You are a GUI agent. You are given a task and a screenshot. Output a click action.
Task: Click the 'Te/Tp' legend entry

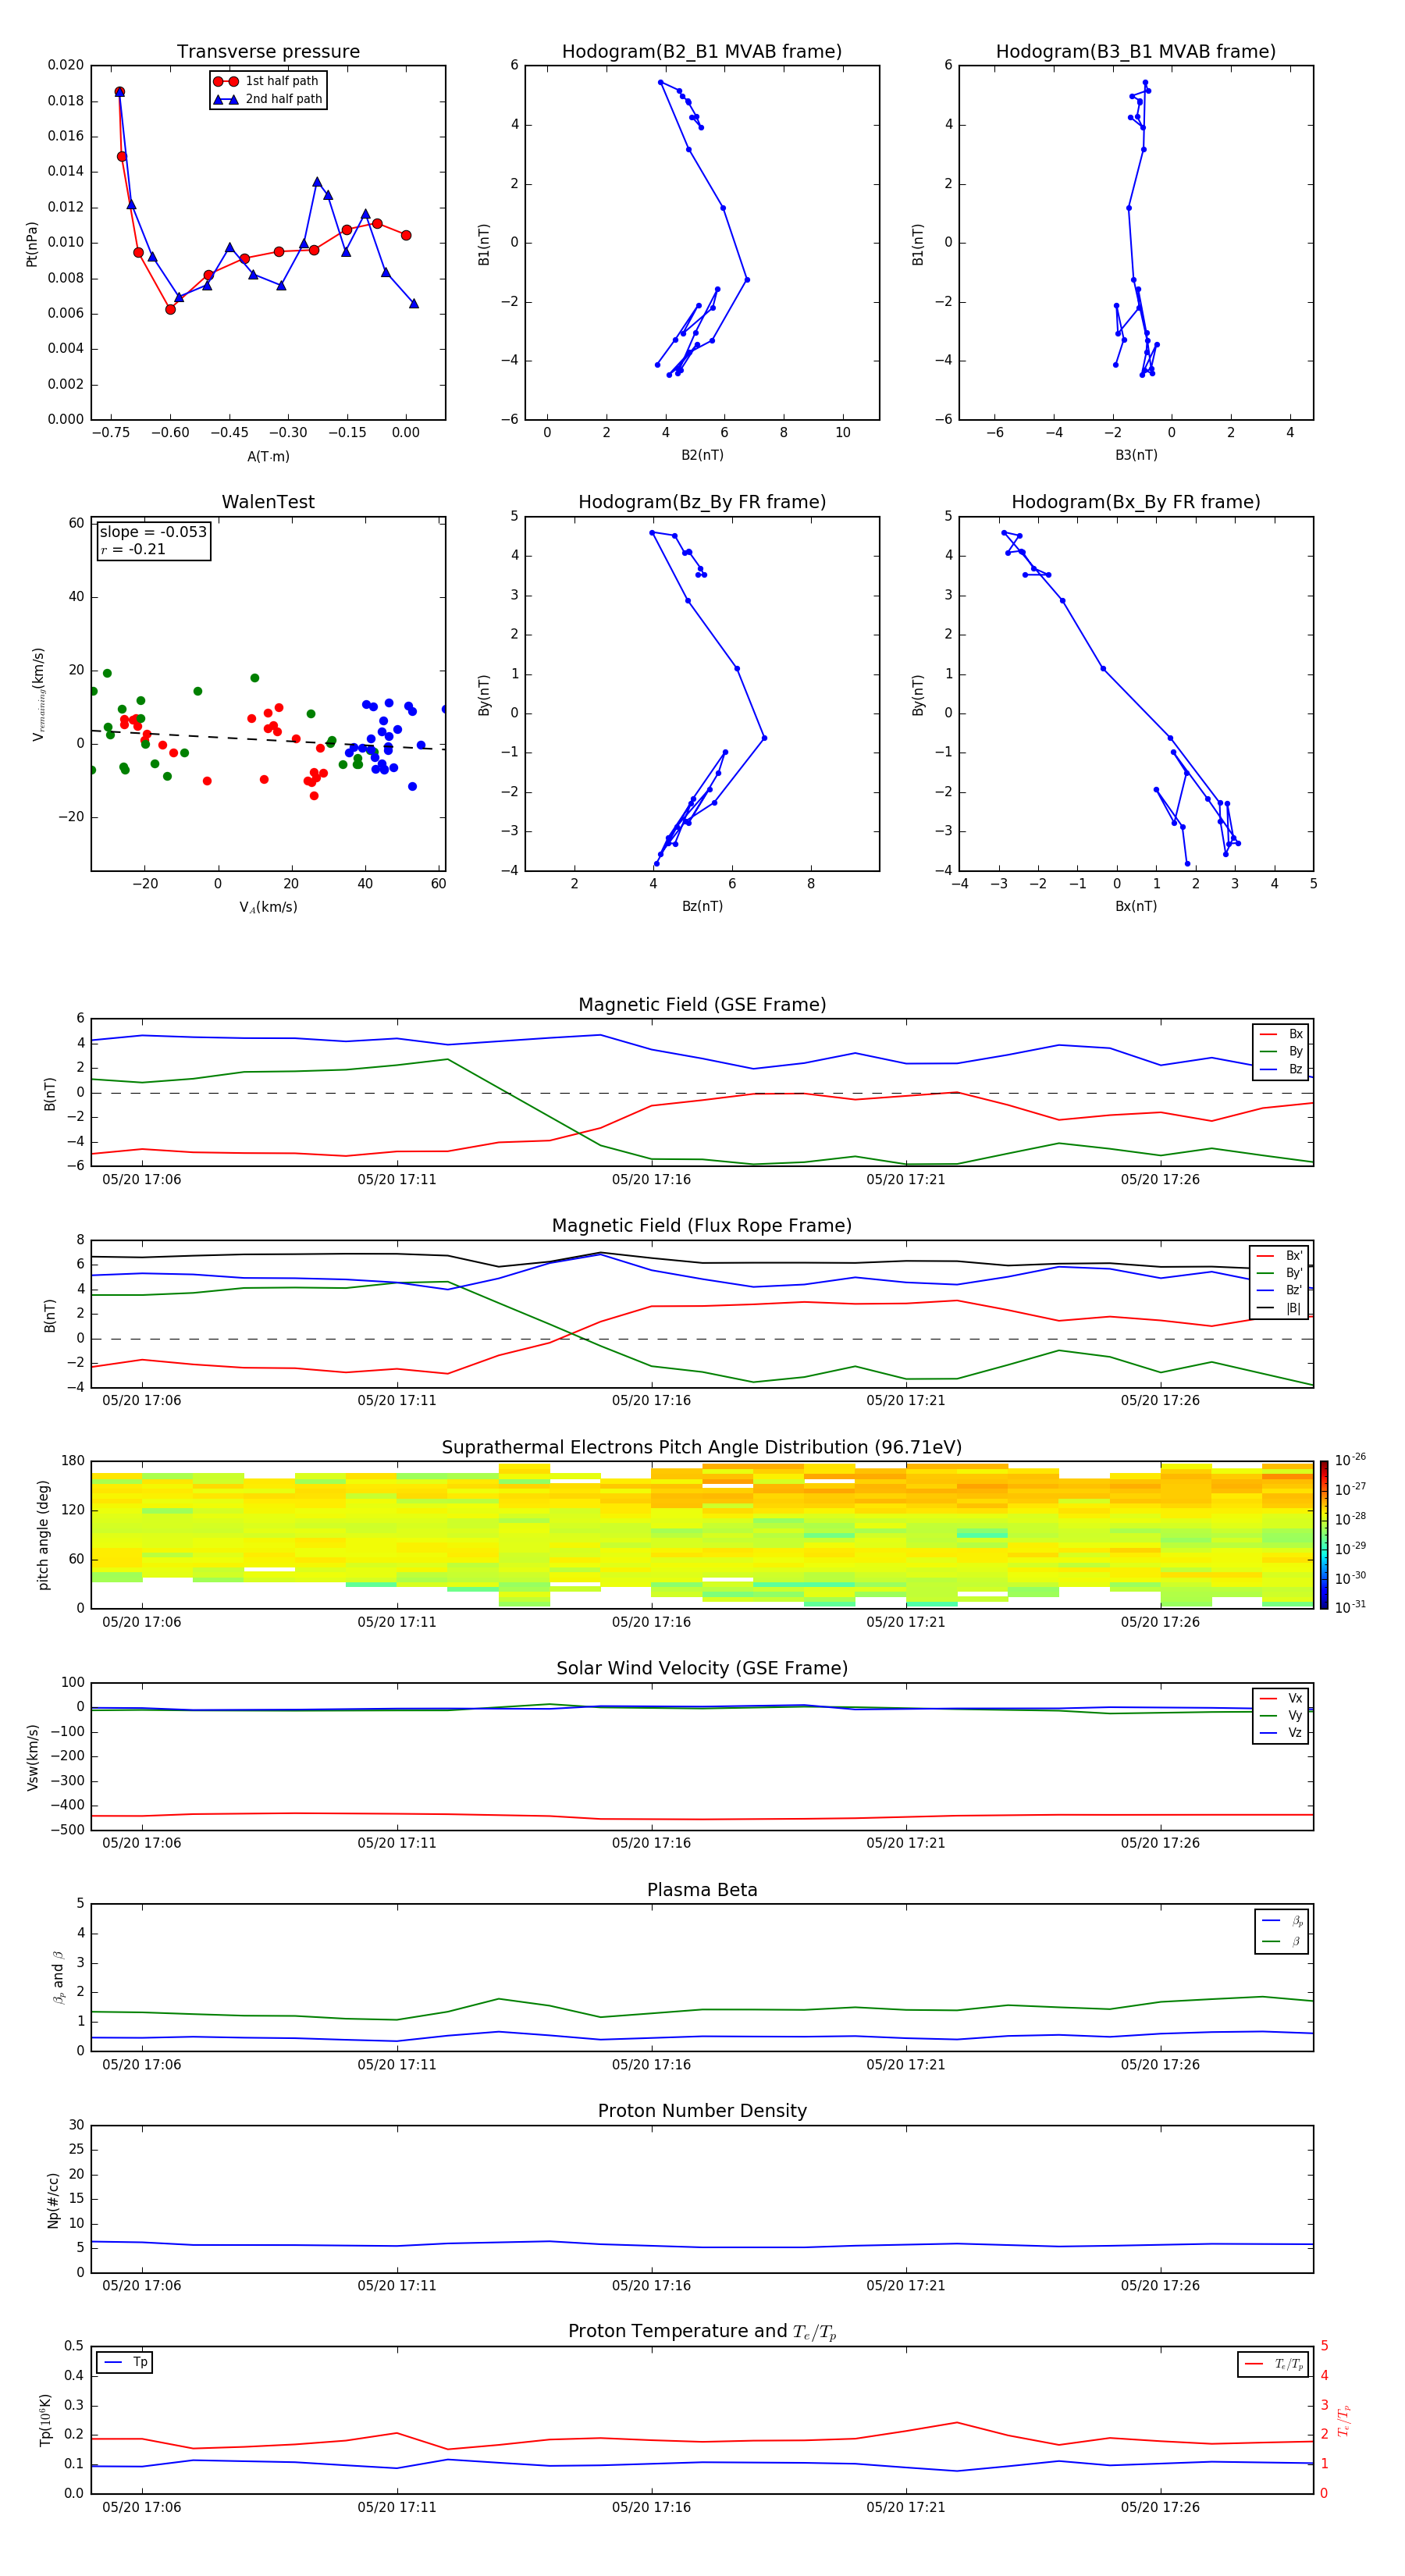pos(1274,2364)
